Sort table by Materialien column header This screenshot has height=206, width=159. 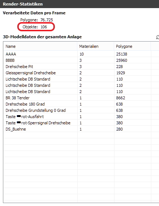96,46
